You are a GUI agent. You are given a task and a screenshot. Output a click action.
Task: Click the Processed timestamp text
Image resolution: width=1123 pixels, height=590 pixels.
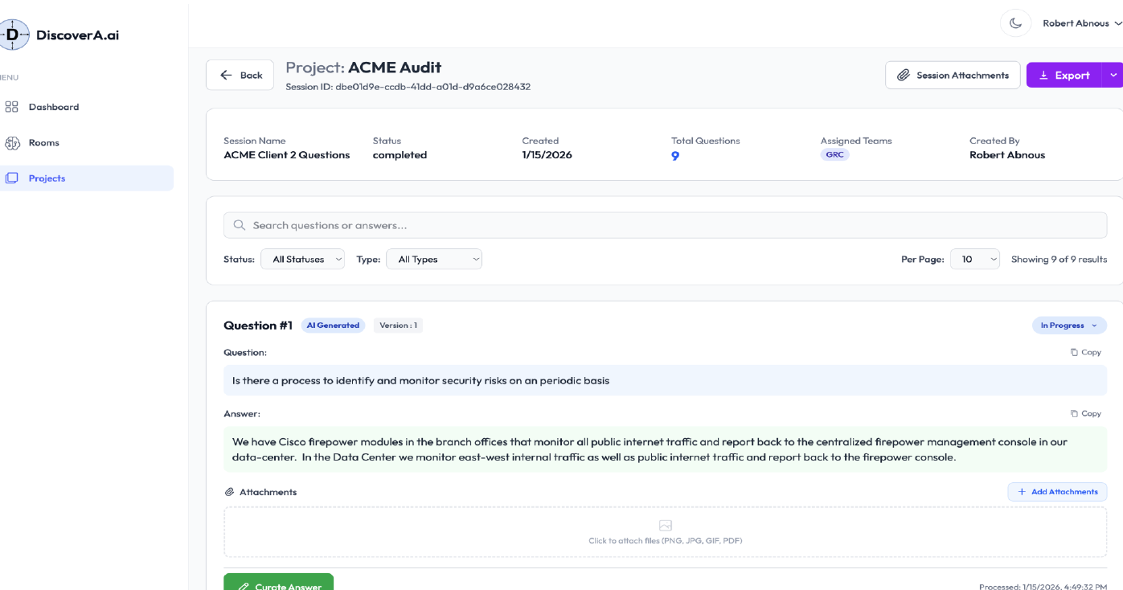[1043, 587]
